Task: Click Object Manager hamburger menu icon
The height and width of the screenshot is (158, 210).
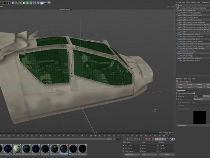Action: pyautogui.click(x=177, y=3)
